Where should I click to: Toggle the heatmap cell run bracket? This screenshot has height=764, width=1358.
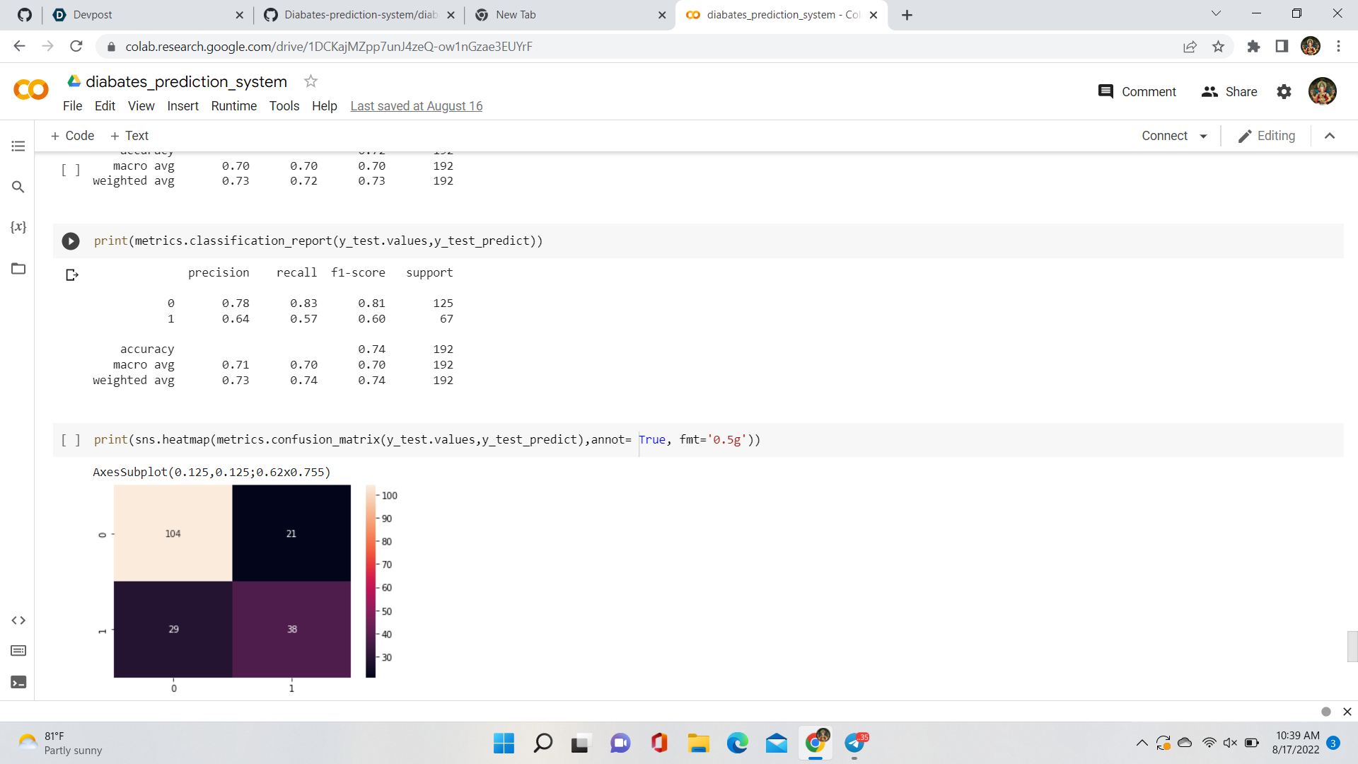pos(71,440)
